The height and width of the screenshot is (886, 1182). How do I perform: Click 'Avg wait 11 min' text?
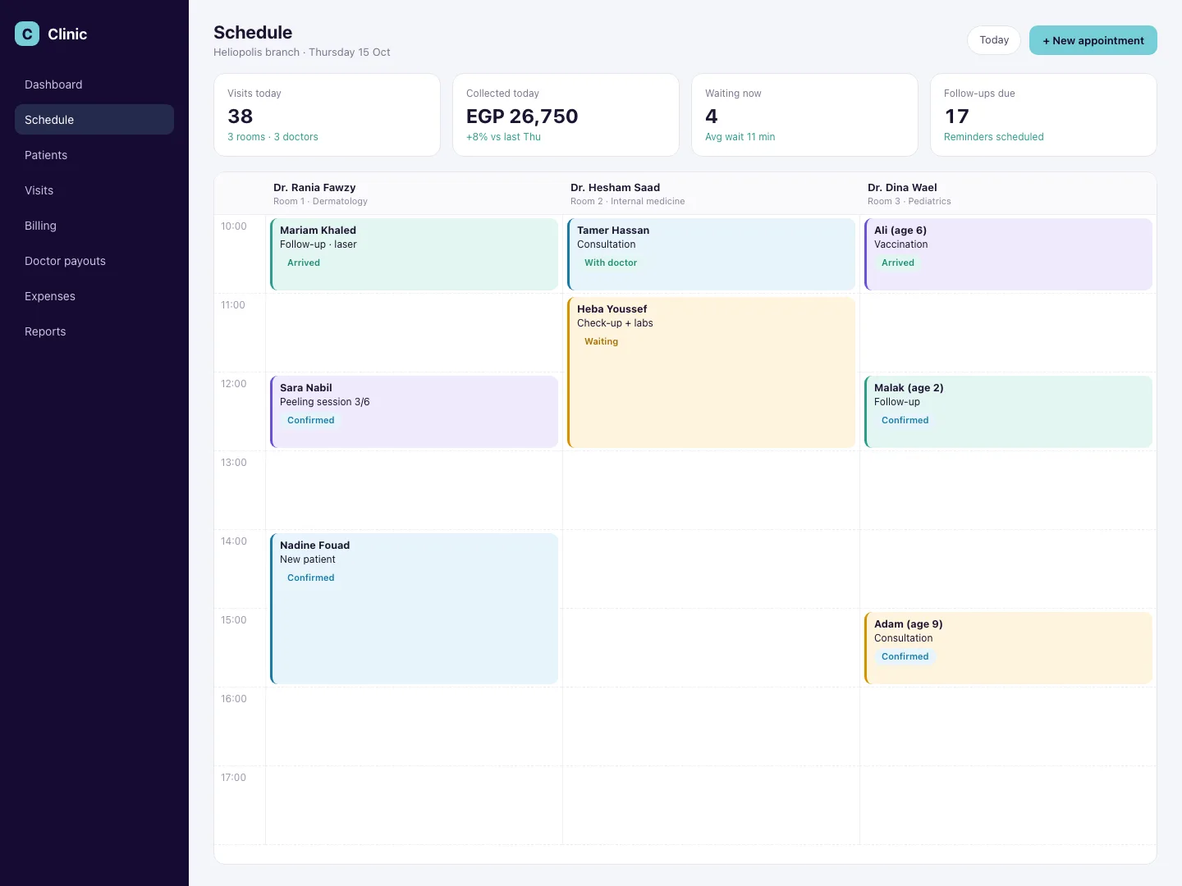coord(740,137)
